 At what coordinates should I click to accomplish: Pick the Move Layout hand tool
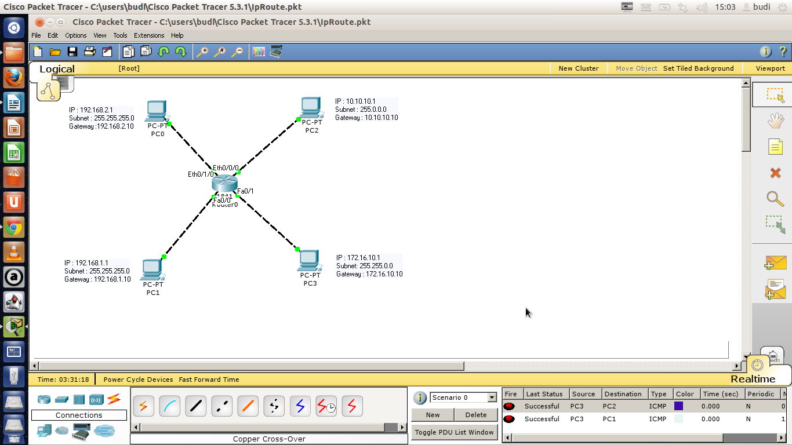pos(775,121)
